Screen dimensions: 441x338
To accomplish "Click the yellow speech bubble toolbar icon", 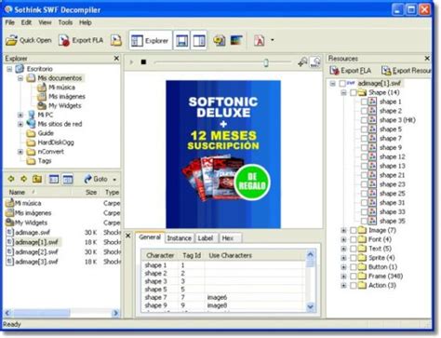I will [220, 40].
